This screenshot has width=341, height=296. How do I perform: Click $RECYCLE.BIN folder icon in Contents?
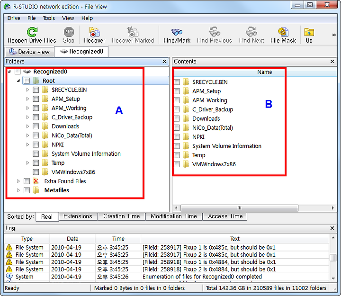186,82
